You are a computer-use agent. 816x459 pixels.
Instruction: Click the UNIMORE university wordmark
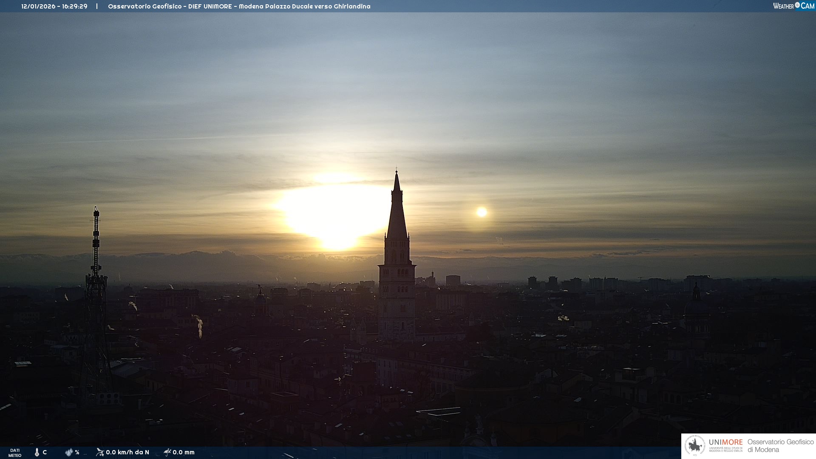point(725,442)
